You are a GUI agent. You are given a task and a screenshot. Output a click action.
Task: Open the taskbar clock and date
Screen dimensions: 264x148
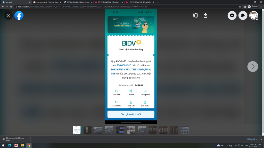[x=253, y=145]
